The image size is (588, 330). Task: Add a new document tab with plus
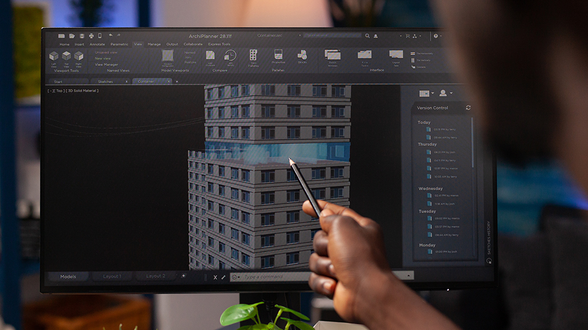coord(177,81)
